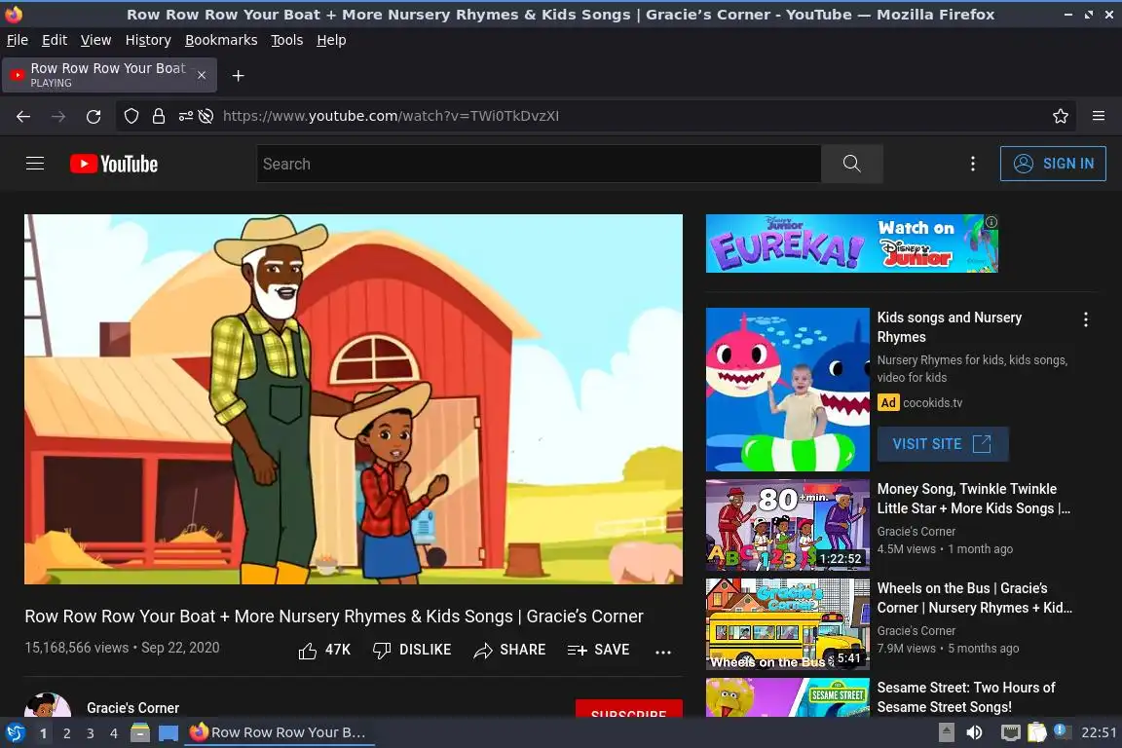Screen dimensions: 1122x748
Task: Open the volume speaker tray icon
Action: (975, 732)
